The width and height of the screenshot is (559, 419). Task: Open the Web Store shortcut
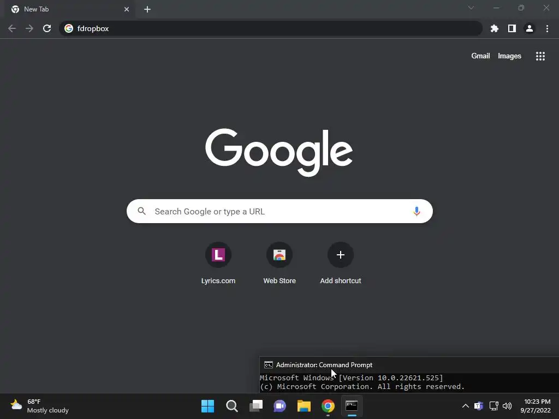coord(279,264)
